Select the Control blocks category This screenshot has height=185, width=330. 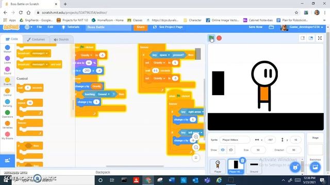point(7,92)
